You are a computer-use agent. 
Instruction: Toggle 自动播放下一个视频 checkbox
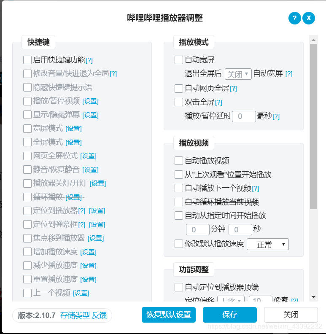[179, 188]
